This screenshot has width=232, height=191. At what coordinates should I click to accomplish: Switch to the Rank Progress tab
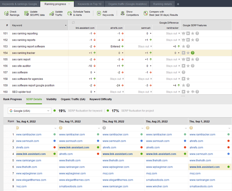tap(12, 99)
